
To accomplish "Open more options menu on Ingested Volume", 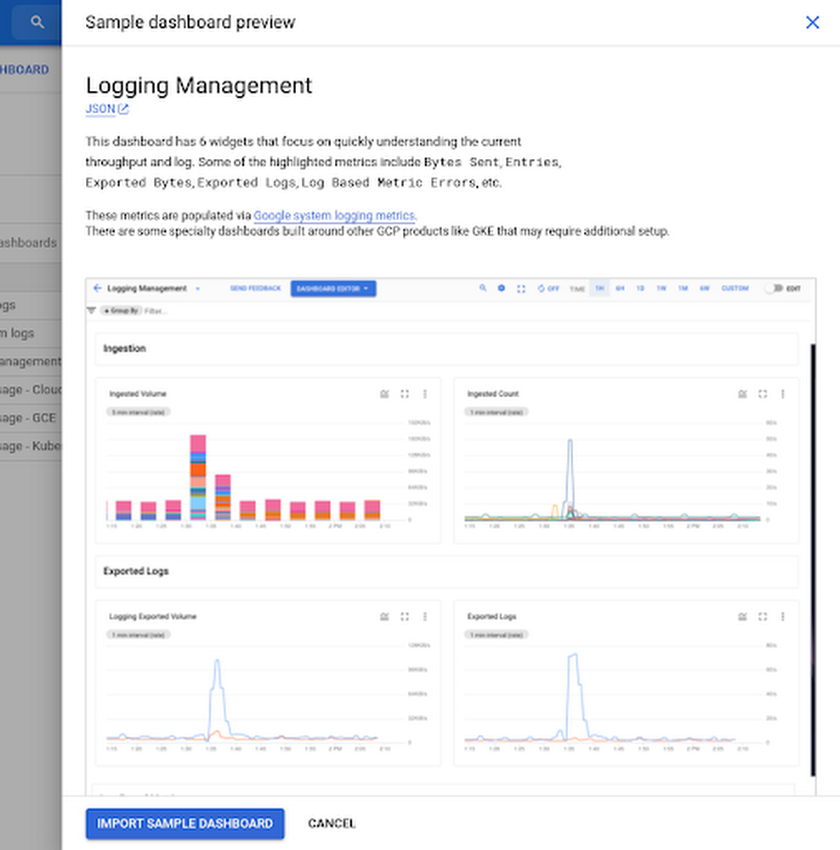I will pyautogui.click(x=424, y=394).
